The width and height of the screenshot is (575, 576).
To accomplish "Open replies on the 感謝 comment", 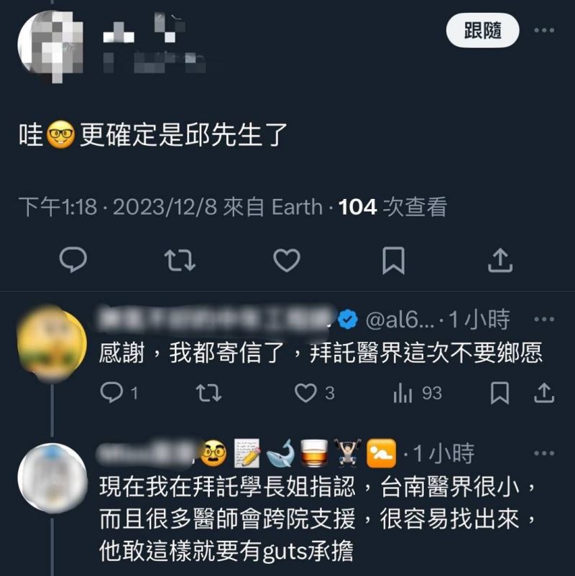I will [119, 393].
